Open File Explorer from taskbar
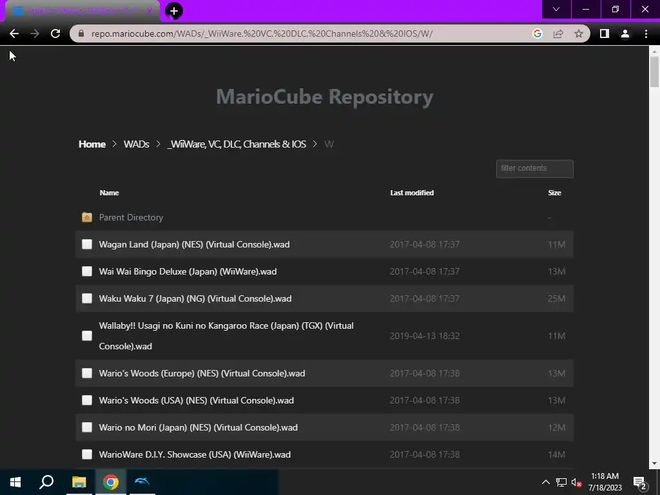Screen dimensions: 660x495 79,482
